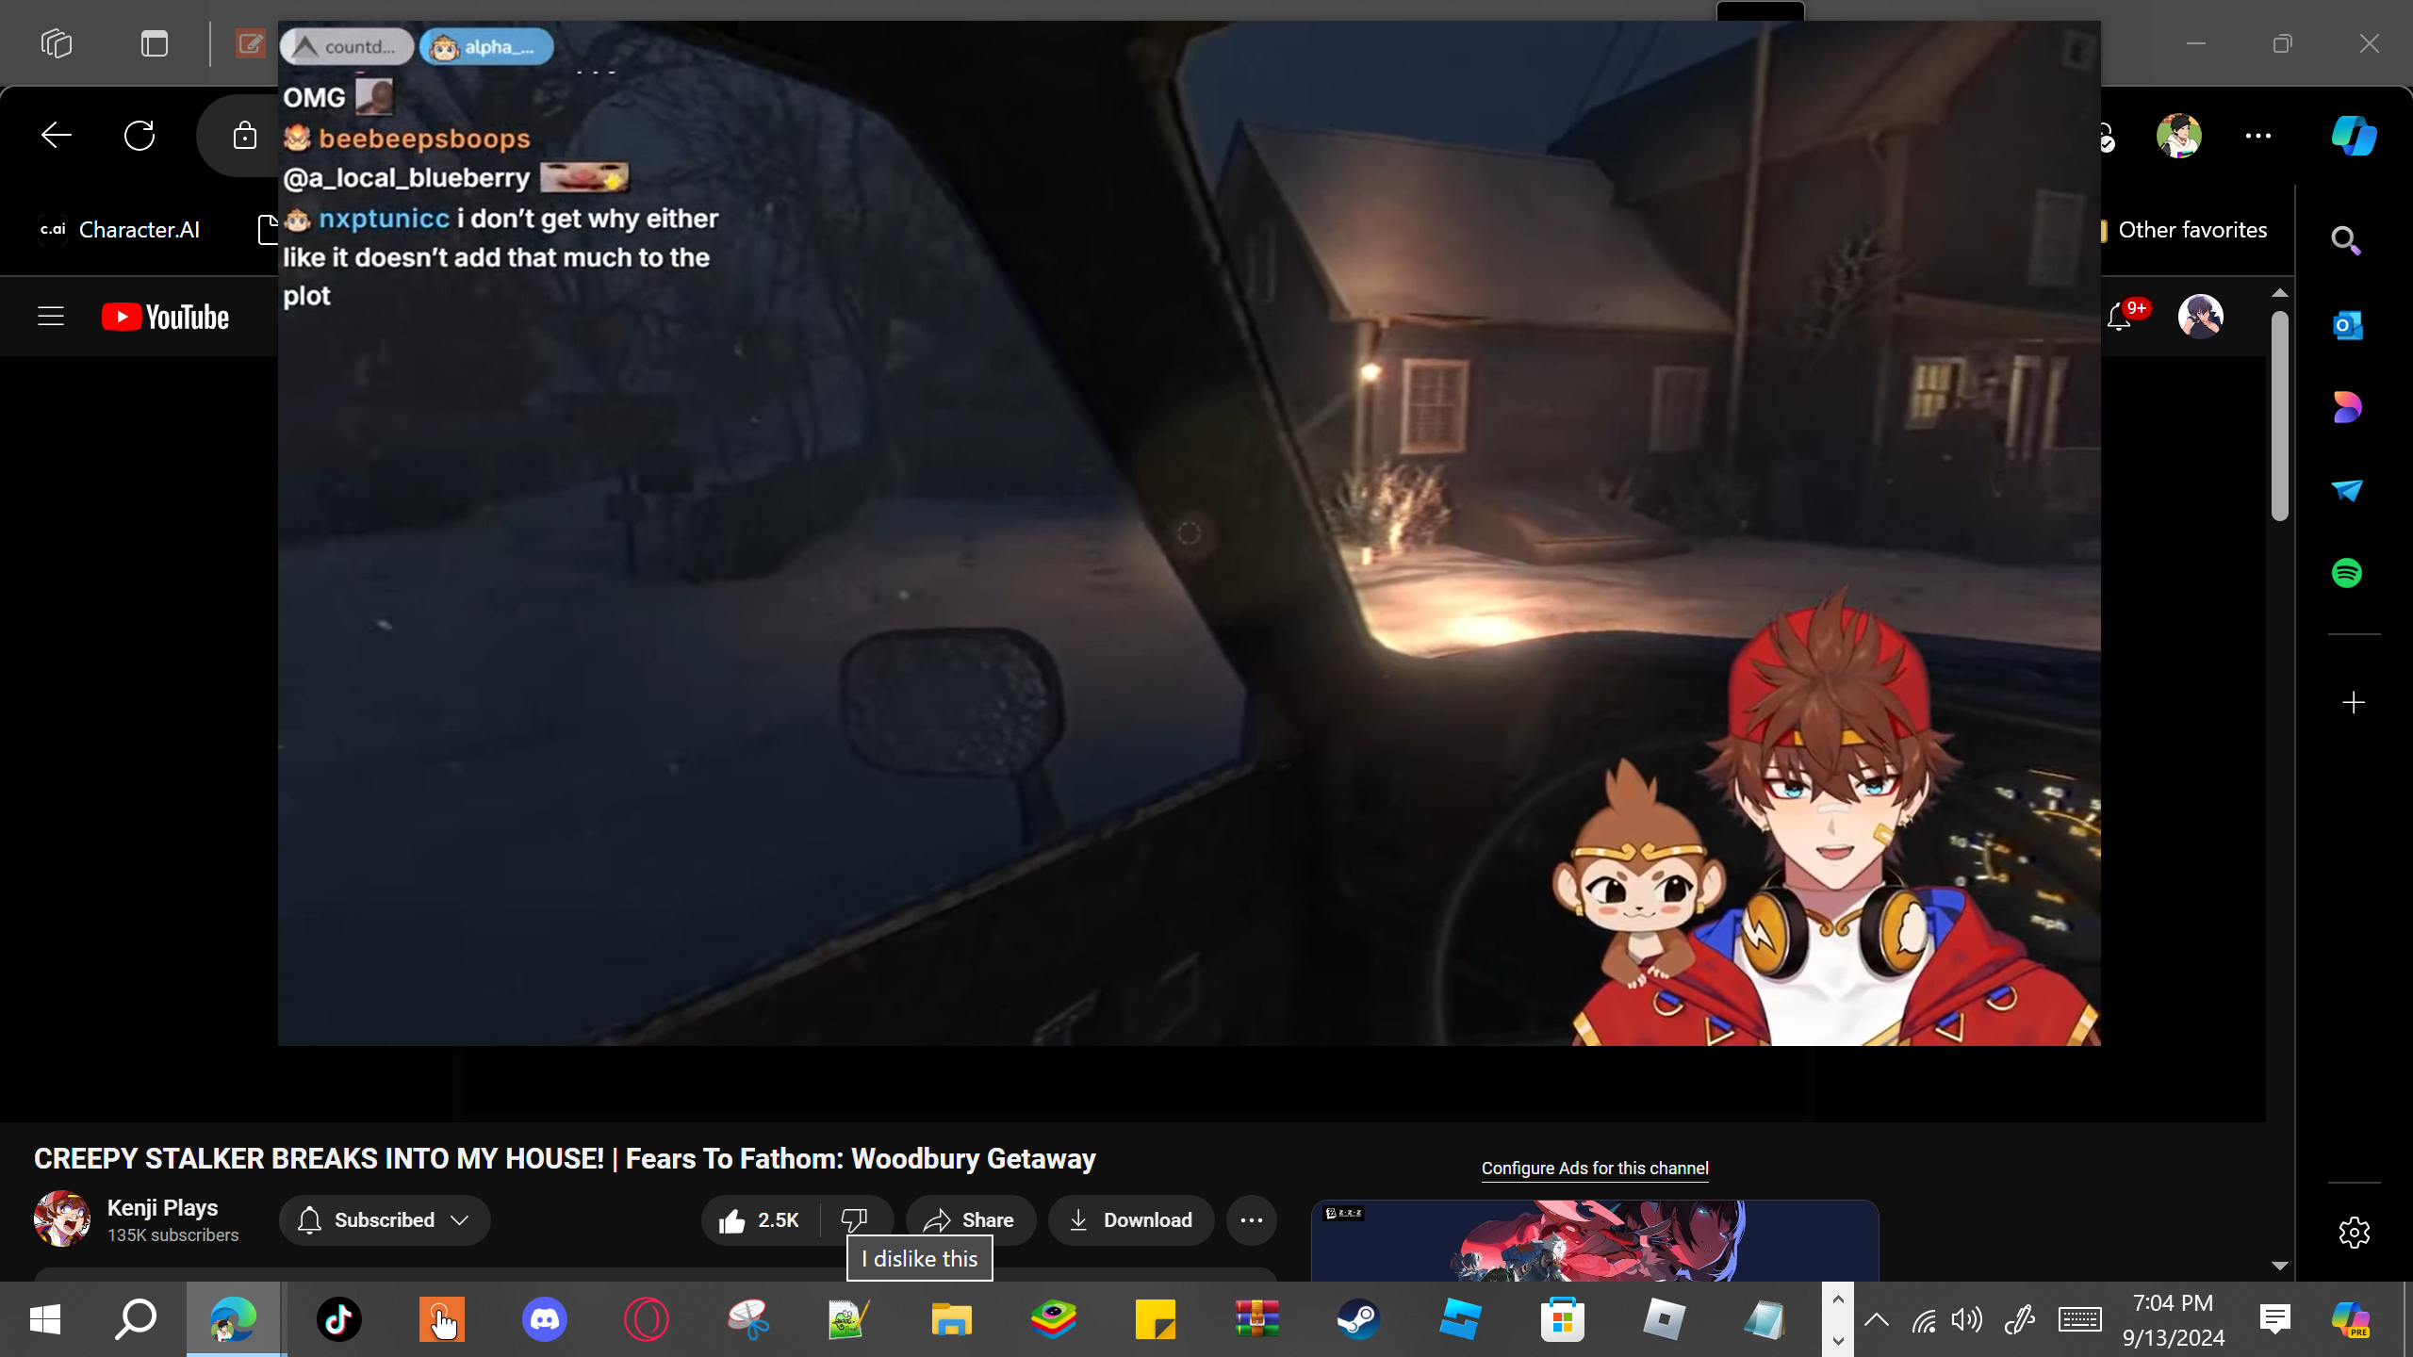2413x1357 pixels.
Task: Open Sticky Notes from the taskbar
Action: coord(1156,1319)
